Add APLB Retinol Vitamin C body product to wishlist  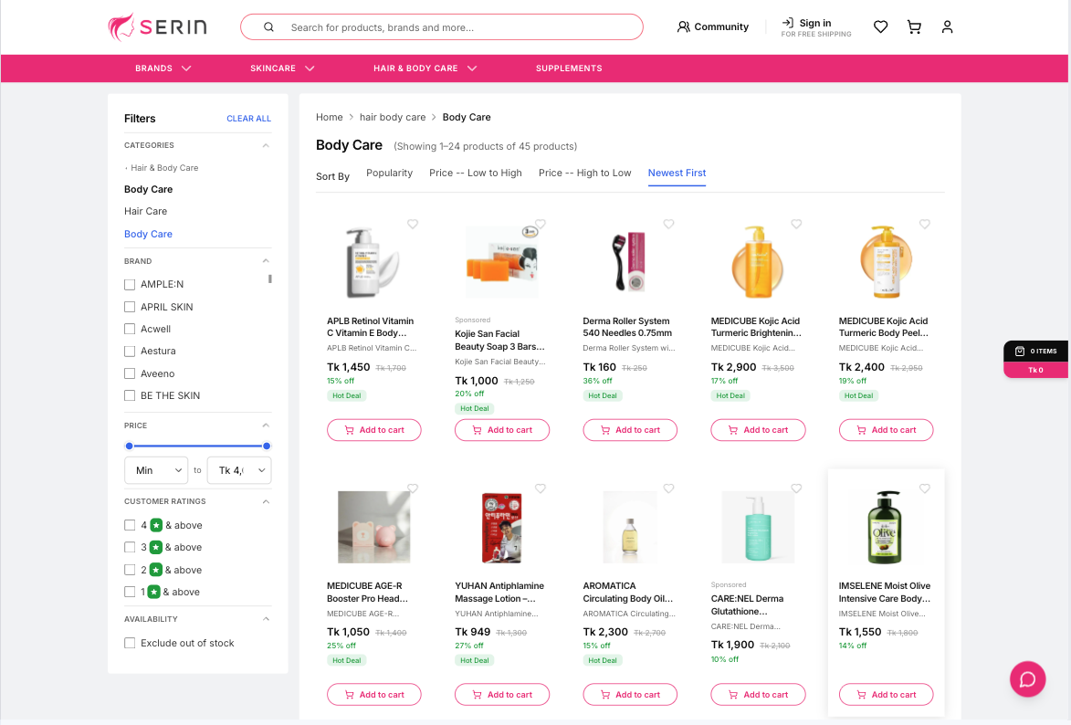pos(413,224)
